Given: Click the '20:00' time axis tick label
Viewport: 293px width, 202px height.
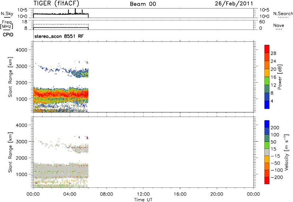Looking at the screenshot, I should [217, 194].
